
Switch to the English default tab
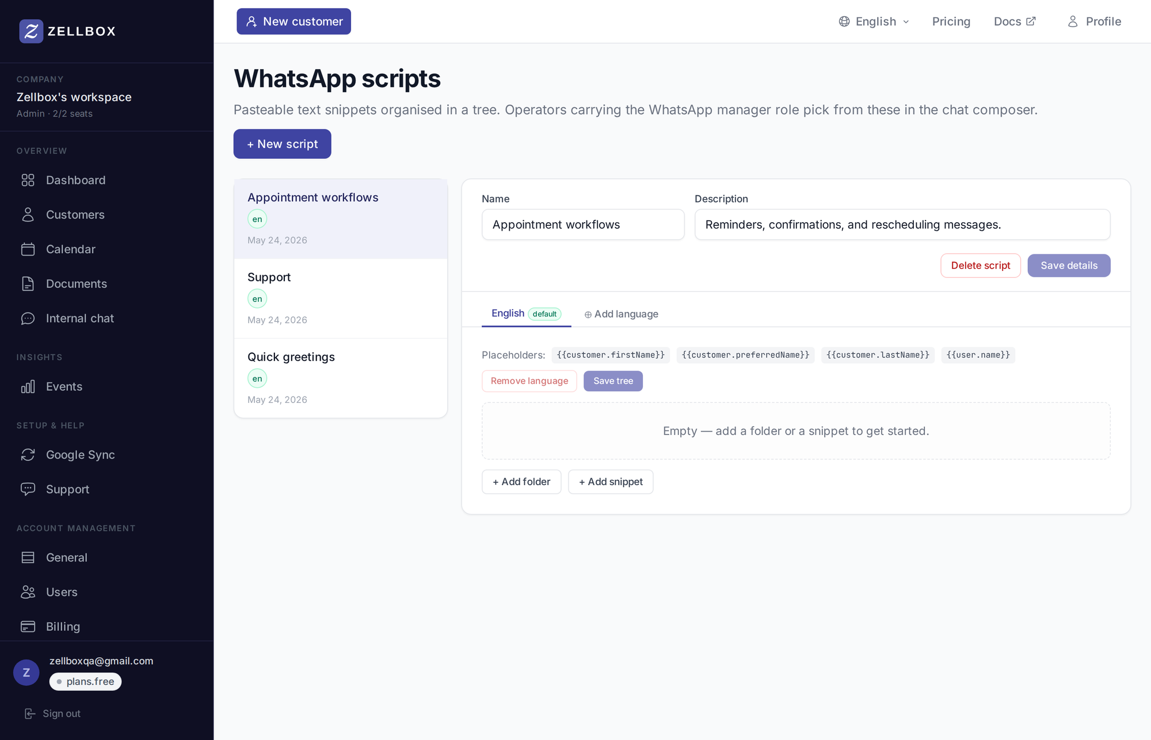point(526,314)
